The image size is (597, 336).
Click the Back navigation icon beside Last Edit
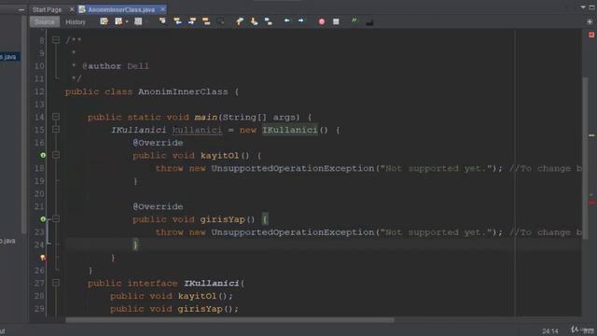pos(118,21)
